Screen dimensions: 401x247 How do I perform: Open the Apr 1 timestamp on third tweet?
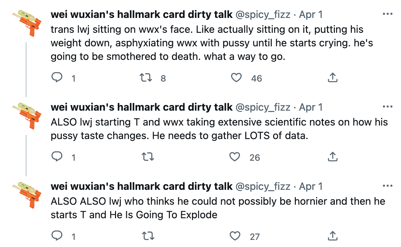[x=311, y=186]
